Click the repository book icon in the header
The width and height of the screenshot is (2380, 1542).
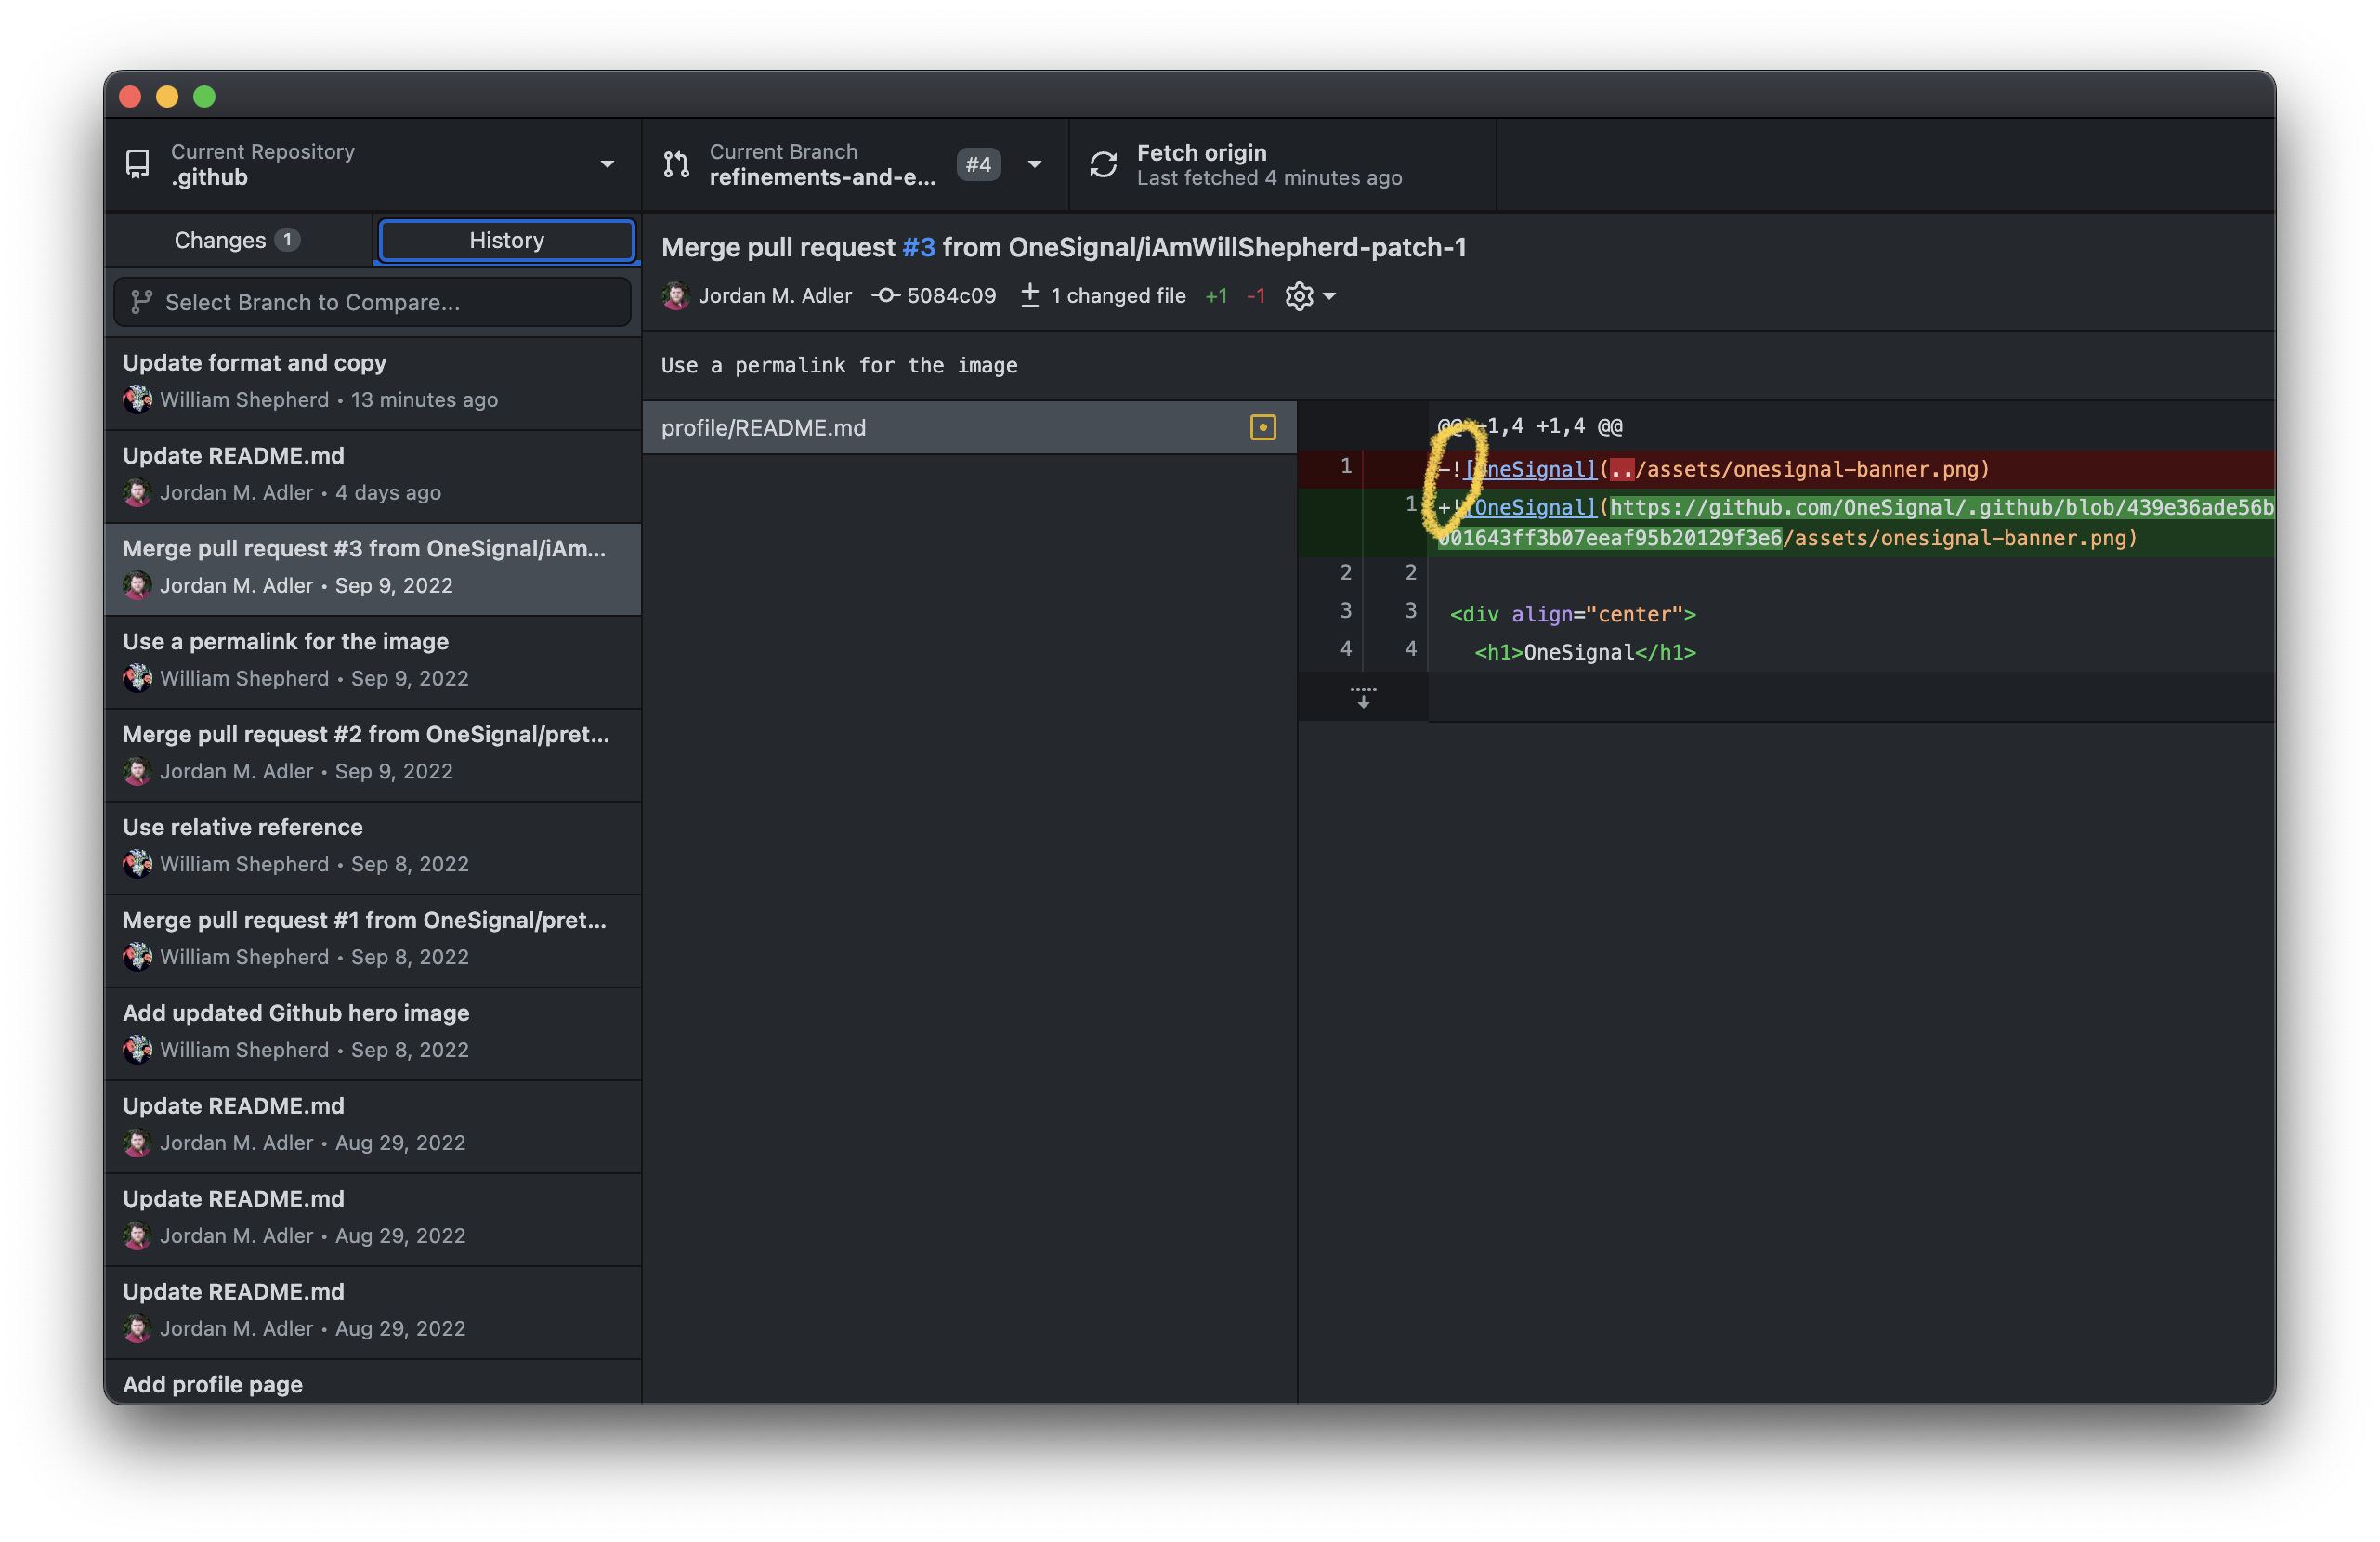coord(137,164)
